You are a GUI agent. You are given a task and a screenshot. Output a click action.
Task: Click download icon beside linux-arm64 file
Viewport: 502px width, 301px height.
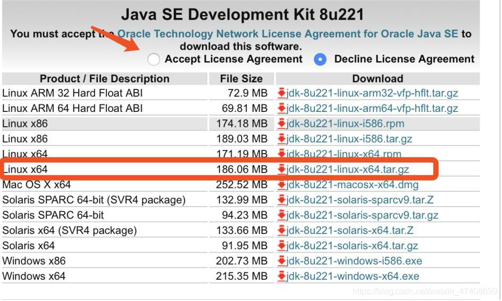(281, 109)
